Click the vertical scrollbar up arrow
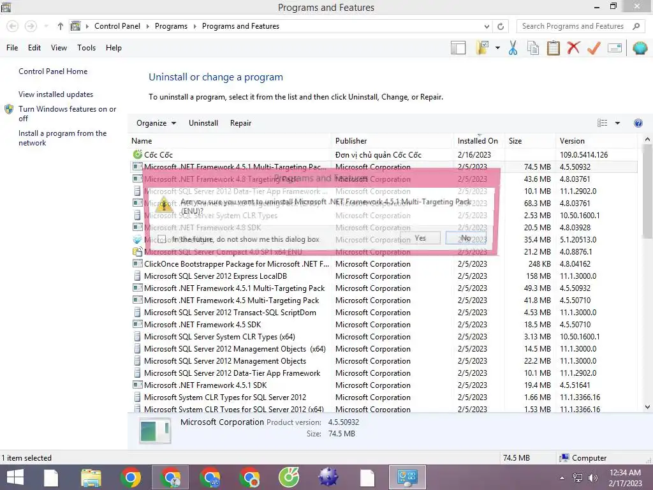Image resolution: width=653 pixels, height=490 pixels. (x=647, y=140)
